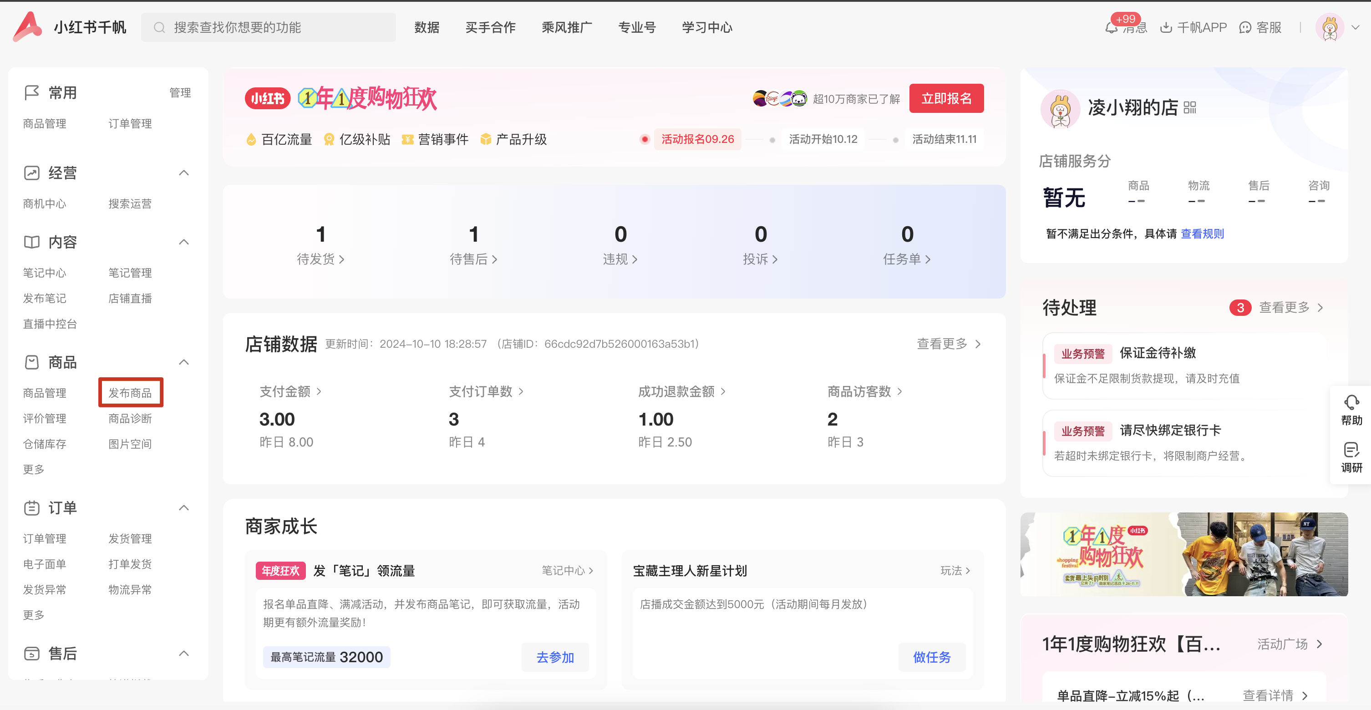Image resolution: width=1371 pixels, height=710 pixels.
Task: Open the 任务单 count
Action: tap(907, 245)
